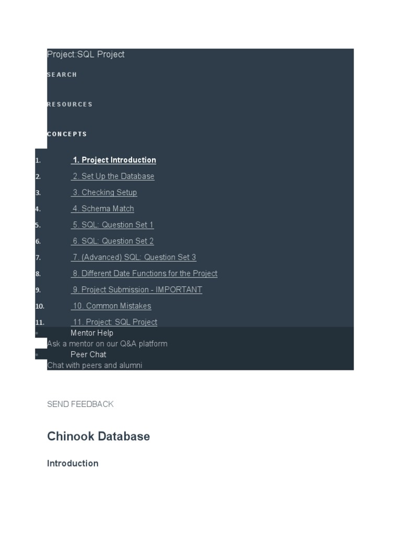This screenshot has height=535, width=401.
Task: View 8. Different Date Functions for the Project
Action: click(145, 274)
